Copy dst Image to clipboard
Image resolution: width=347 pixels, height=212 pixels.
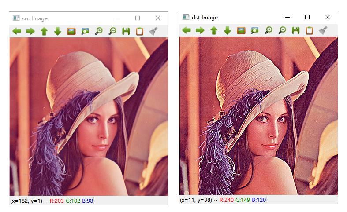pyautogui.click(x=310, y=30)
